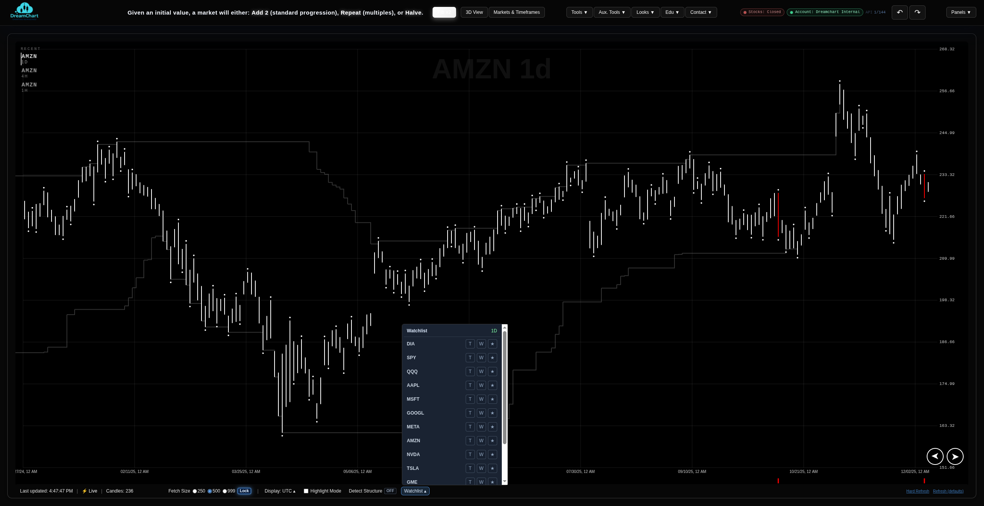Click the redo arrow button

coord(917,12)
